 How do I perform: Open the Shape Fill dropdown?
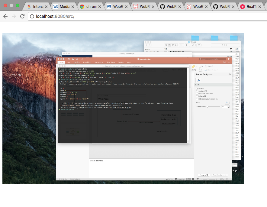210,66
